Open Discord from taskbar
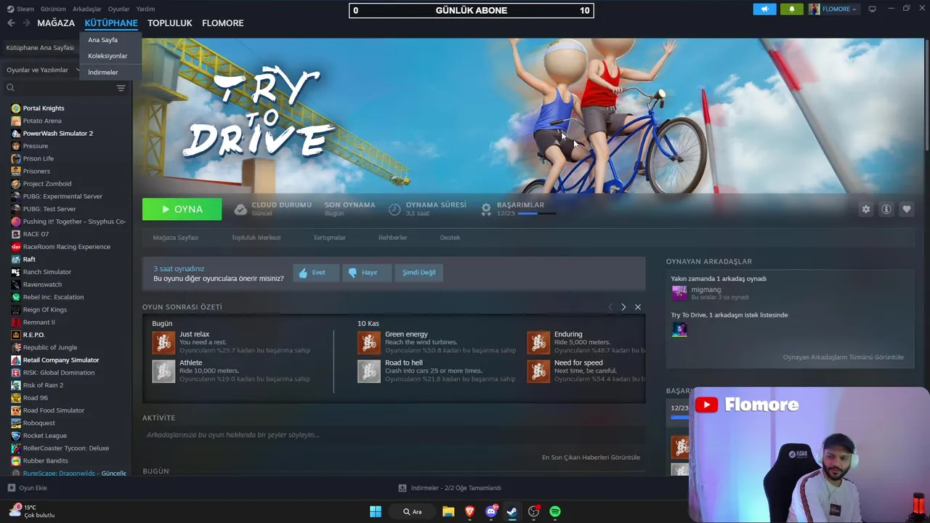Image resolution: width=930 pixels, height=523 pixels. tap(491, 511)
